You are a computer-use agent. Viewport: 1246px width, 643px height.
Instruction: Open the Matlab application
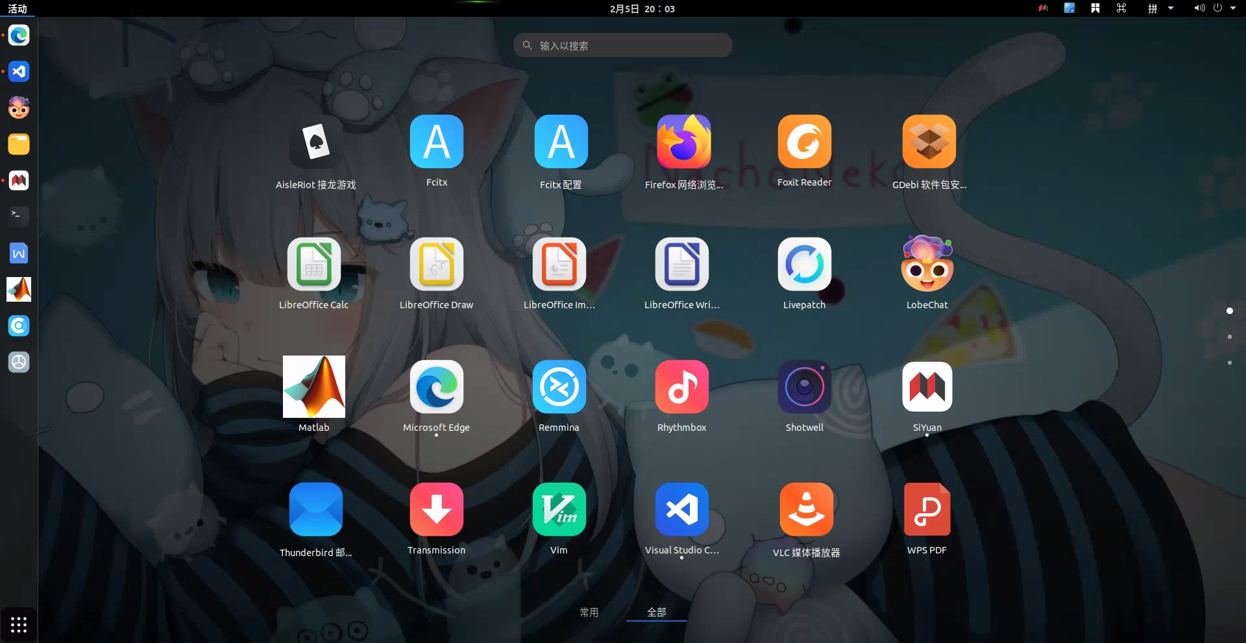pyautogui.click(x=313, y=387)
